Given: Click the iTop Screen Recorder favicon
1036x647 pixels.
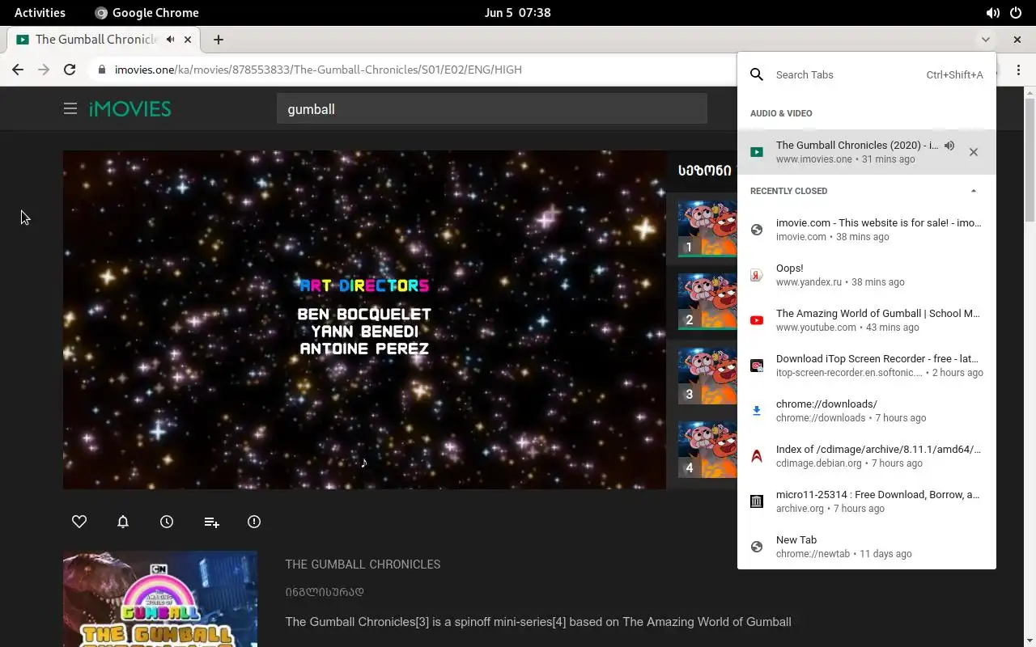Looking at the screenshot, I should [757, 366].
